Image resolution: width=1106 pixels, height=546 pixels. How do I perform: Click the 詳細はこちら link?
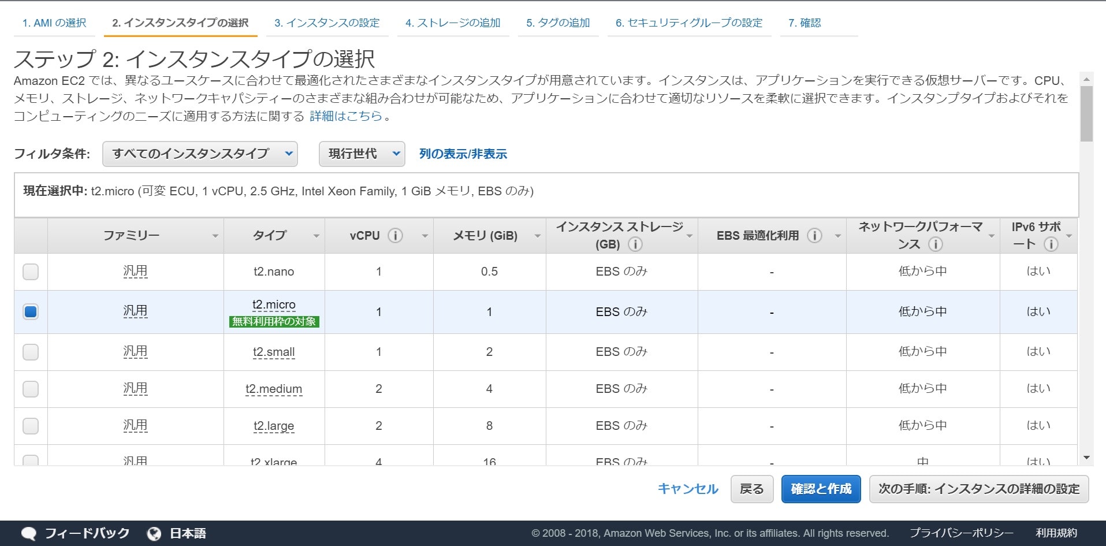[x=346, y=116]
